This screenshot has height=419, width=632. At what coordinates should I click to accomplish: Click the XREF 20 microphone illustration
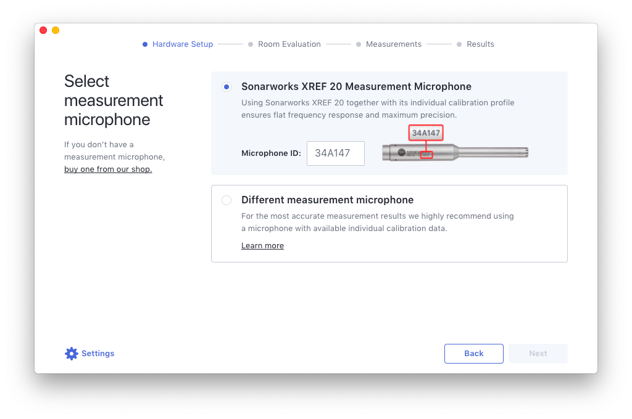click(x=455, y=153)
